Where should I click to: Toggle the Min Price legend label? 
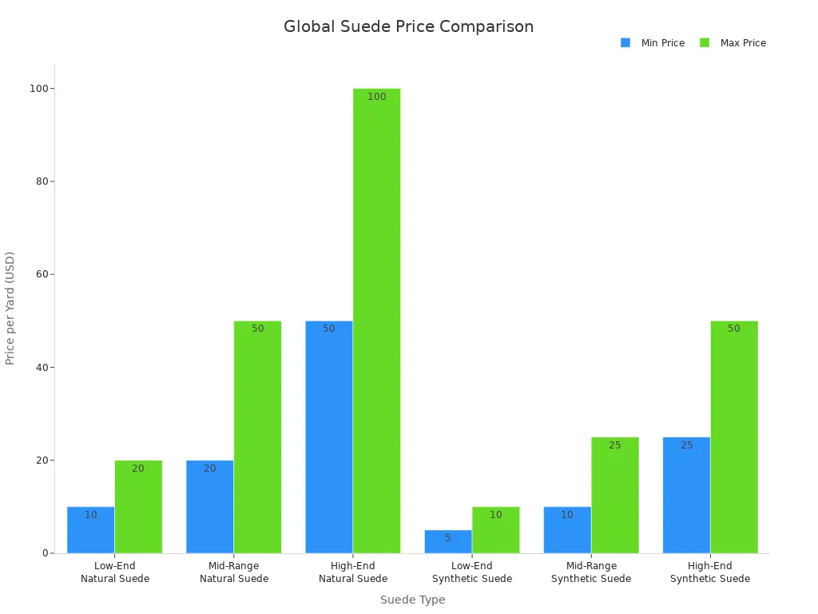662,43
